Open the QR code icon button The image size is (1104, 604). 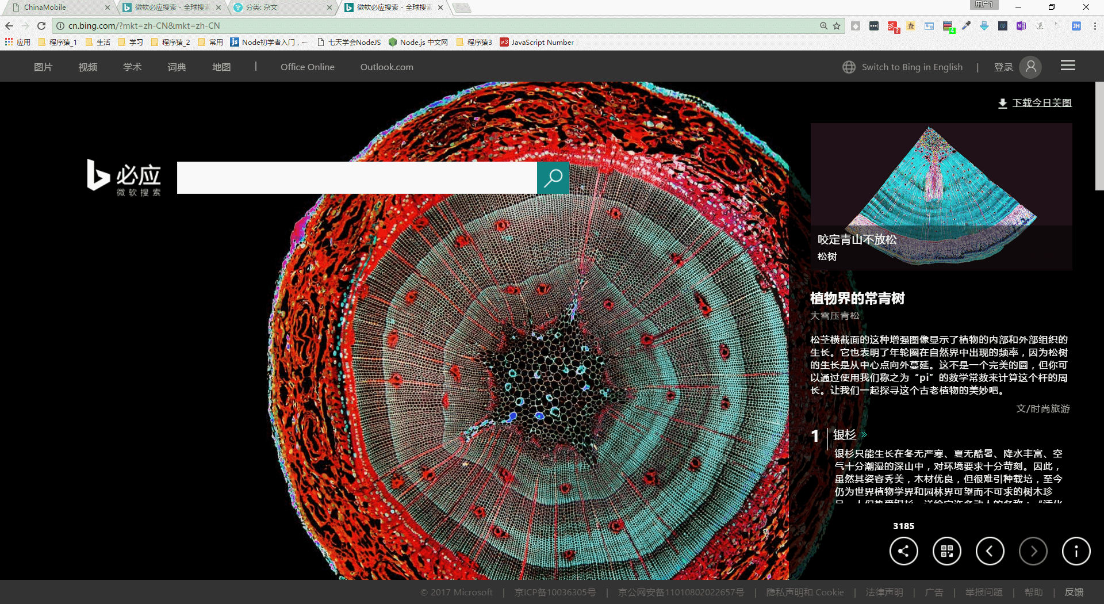click(x=946, y=551)
